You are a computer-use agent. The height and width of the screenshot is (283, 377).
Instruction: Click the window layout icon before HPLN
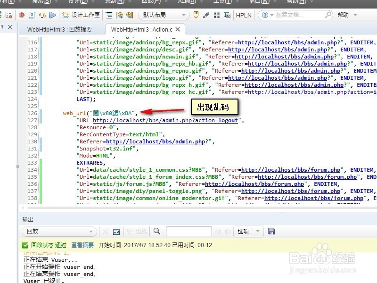click(x=227, y=15)
